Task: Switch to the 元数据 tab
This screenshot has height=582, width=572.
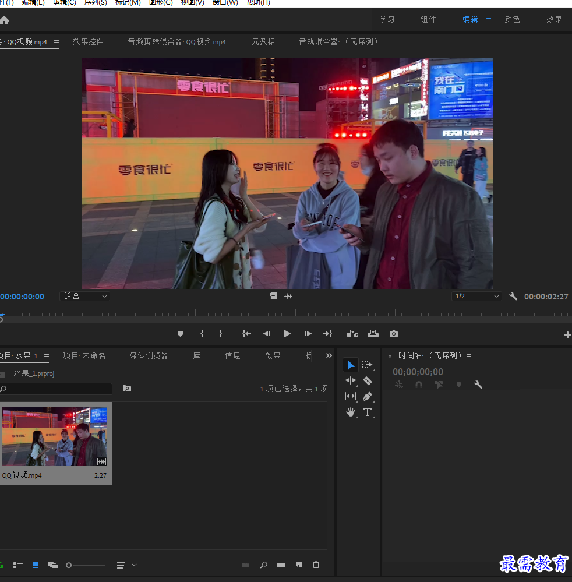Action: (x=263, y=41)
